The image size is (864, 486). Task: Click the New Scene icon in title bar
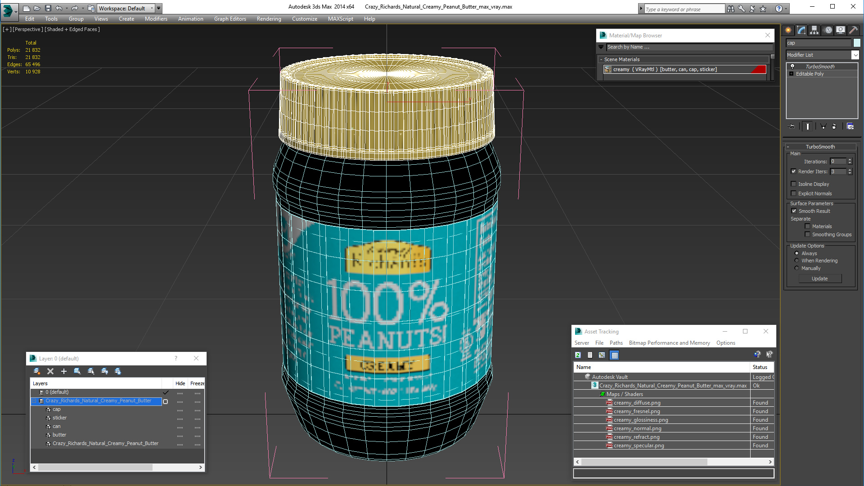[27, 8]
